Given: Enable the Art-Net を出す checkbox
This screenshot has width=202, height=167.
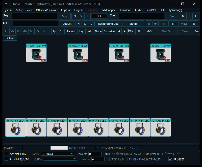Looking at the screenshot, I should [x=7, y=154].
